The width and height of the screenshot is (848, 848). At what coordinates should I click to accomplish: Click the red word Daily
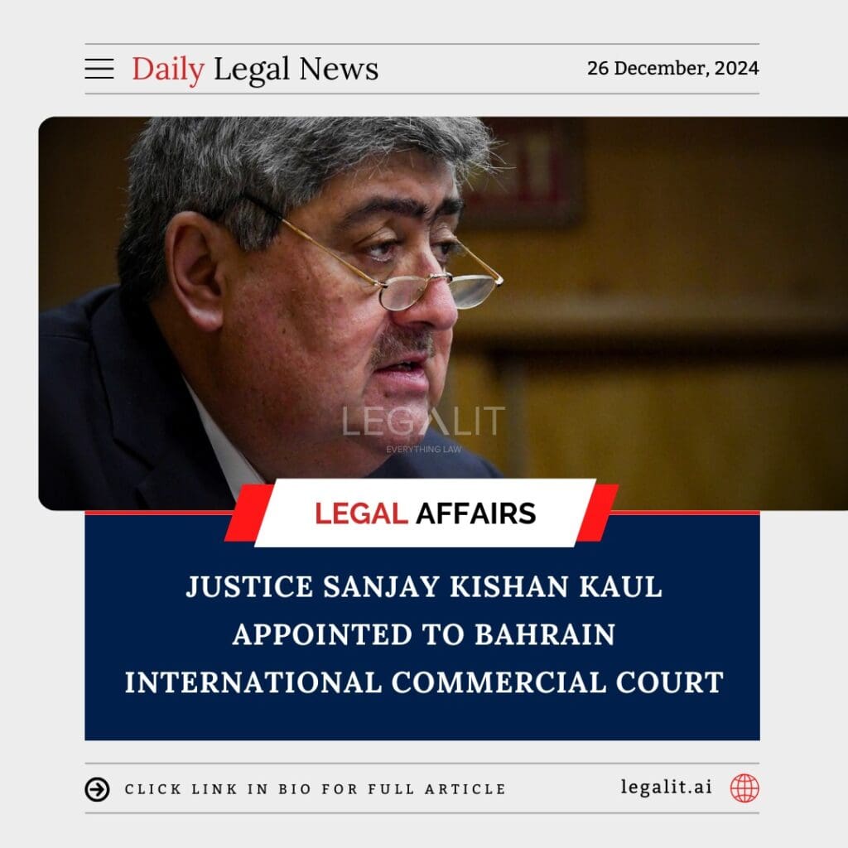click(168, 70)
